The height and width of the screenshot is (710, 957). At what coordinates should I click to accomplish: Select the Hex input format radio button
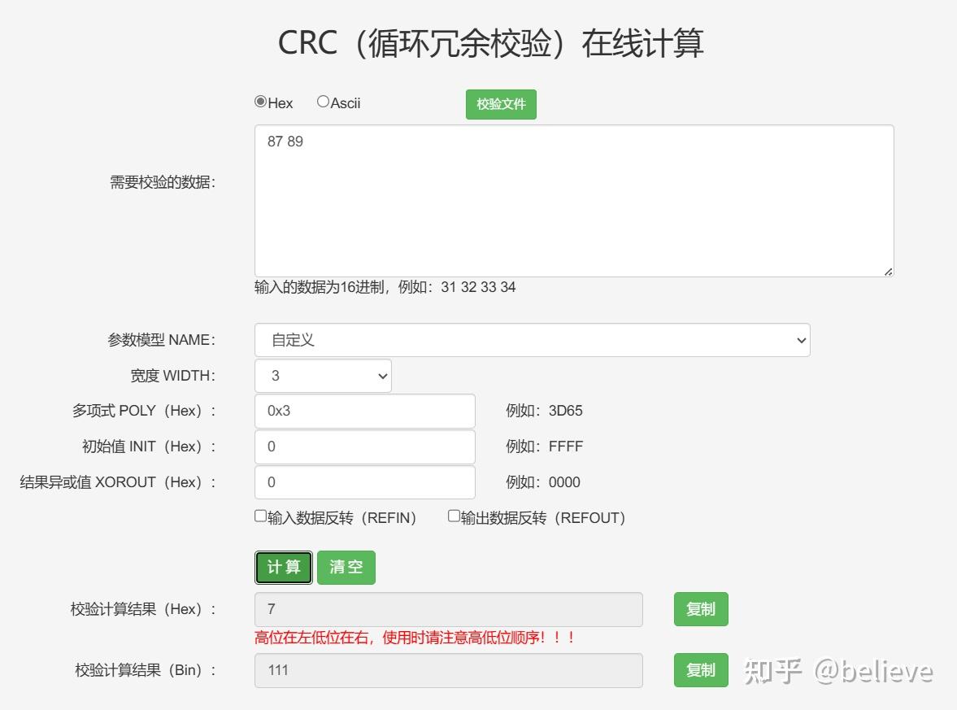point(259,102)
